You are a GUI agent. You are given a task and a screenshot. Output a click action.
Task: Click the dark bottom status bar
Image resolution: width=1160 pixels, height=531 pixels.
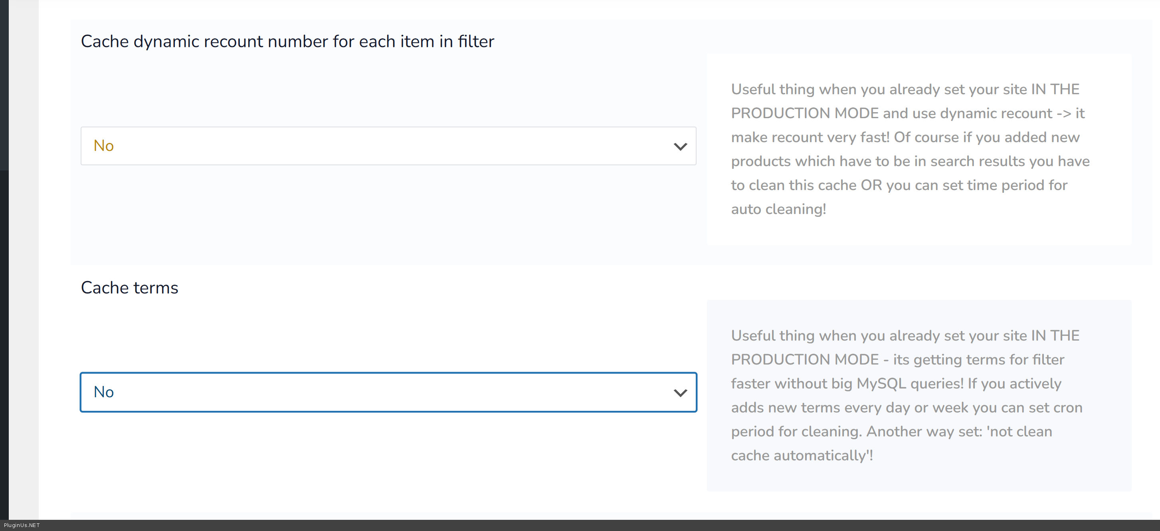pos(586,525)
